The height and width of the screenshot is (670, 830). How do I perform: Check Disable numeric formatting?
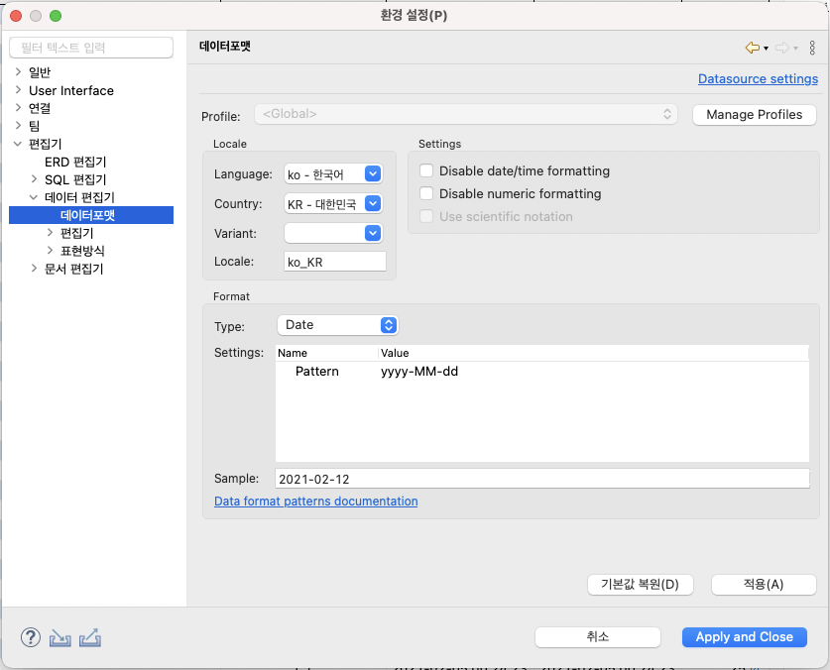pyautogui.click(x=427, y=194)
